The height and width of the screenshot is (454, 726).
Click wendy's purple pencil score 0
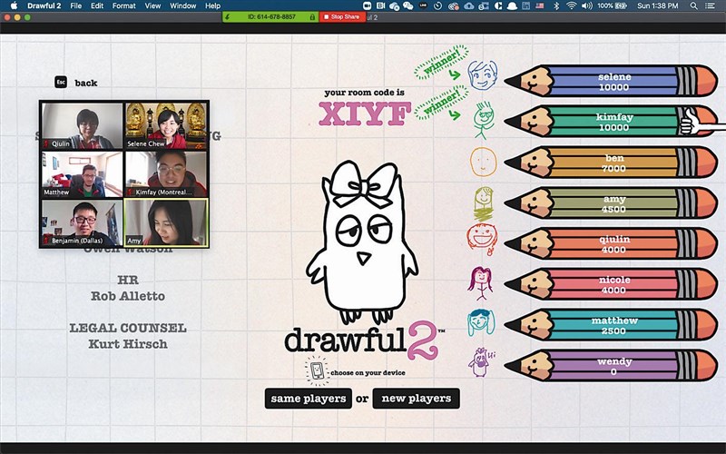pos(611,366)
